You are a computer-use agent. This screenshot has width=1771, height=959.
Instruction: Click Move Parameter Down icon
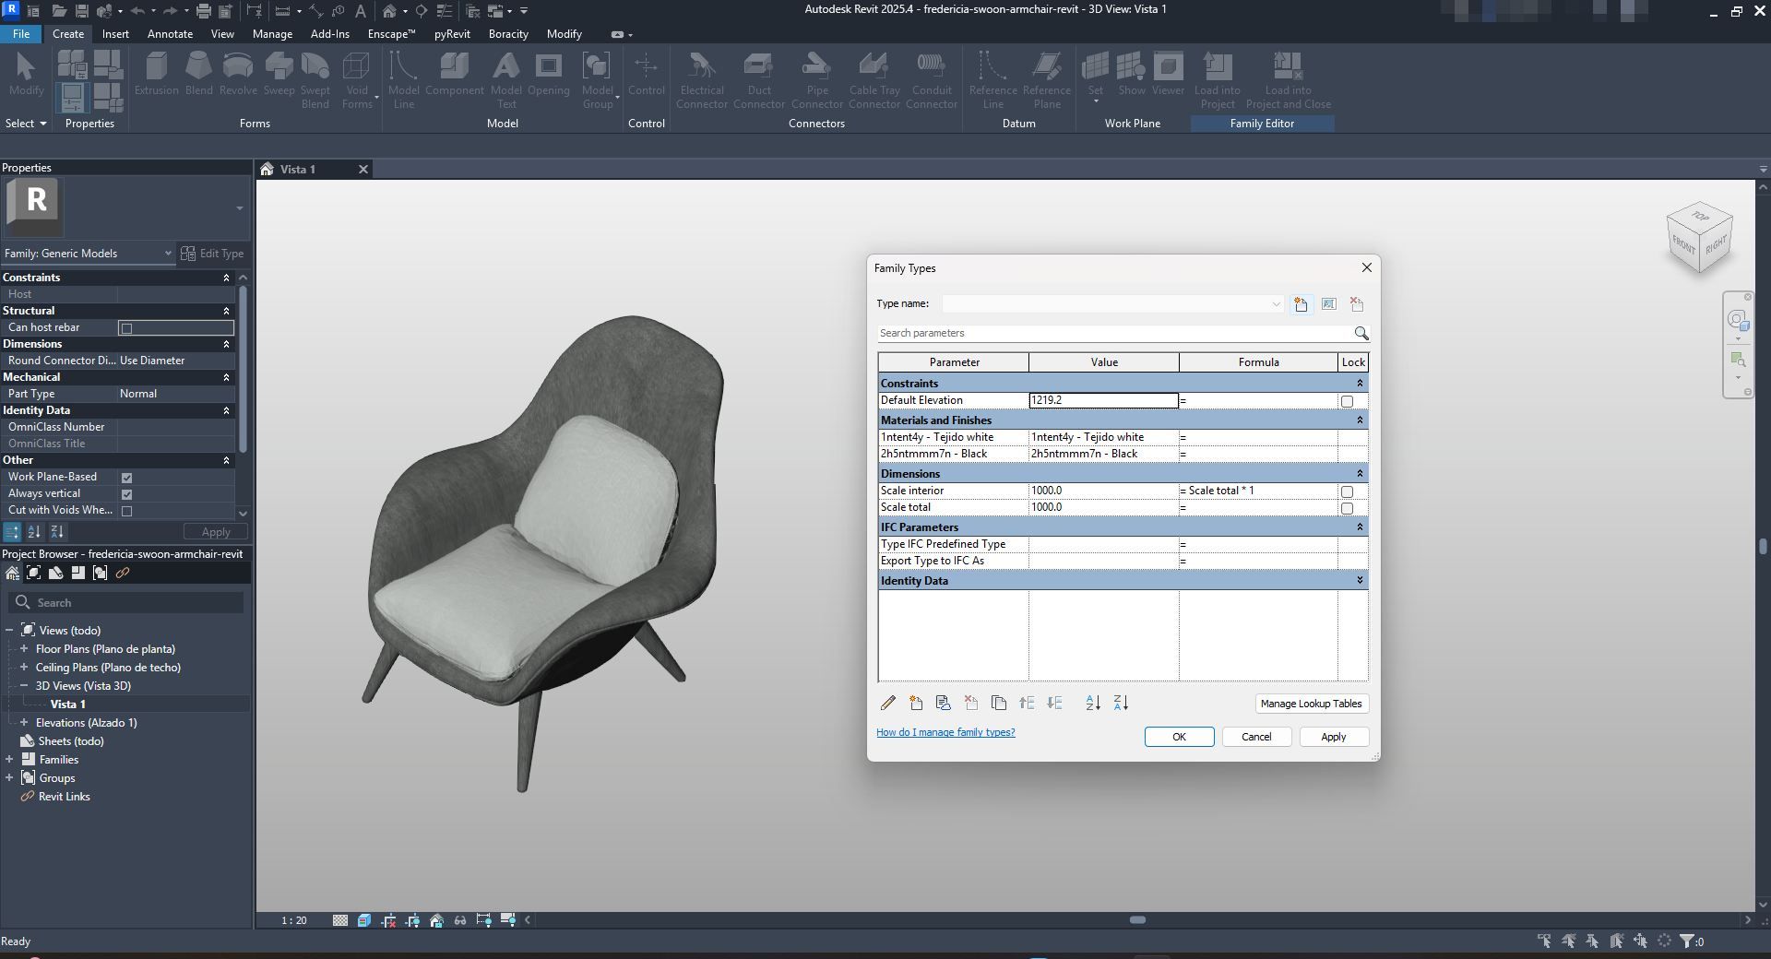1055,704
